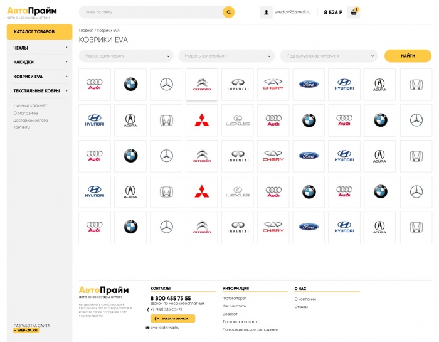The image size is (439, 342).
Task: Go to Личный кабинет link
Action: click(30, 105)
